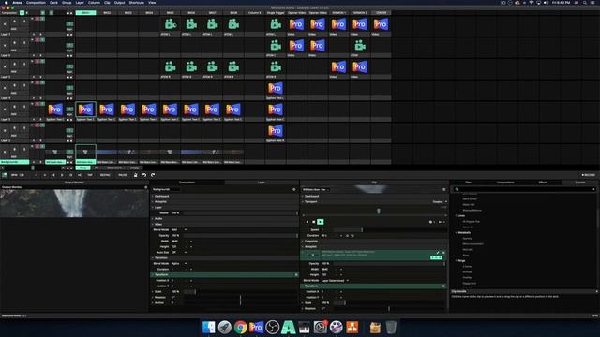600x337 pixels.
Task: Open the Trash in the Dock
Action: [x=391, y=327]
